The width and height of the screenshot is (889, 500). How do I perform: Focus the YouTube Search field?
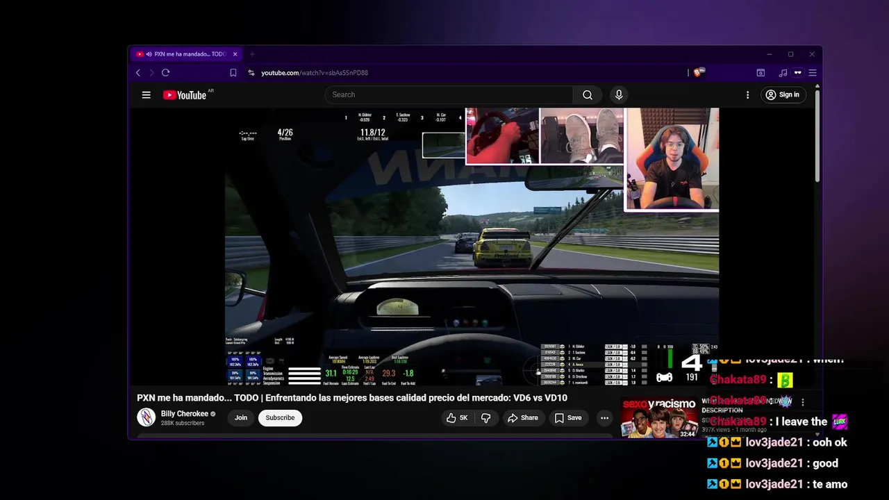pos(449,95)
